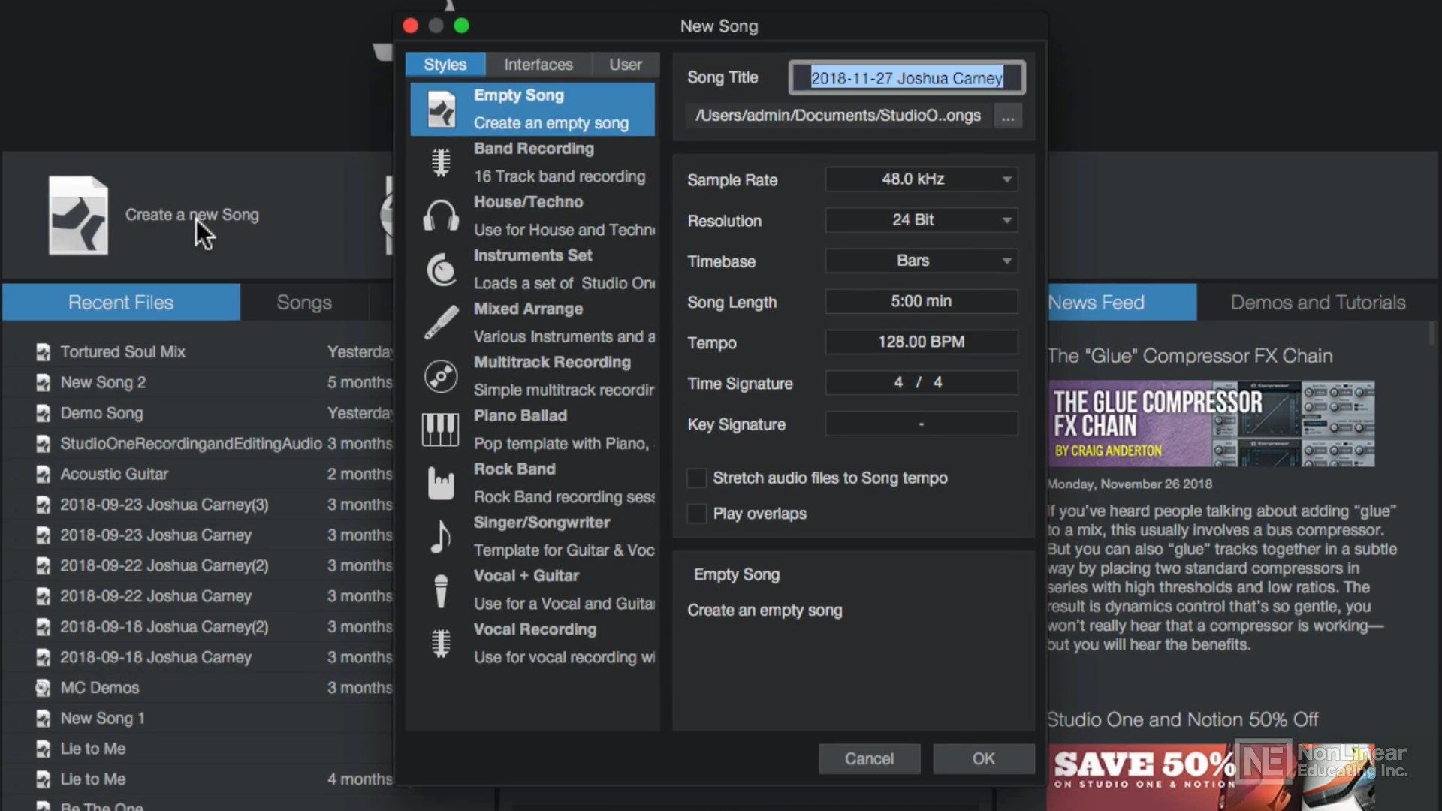Open the Recent Files tab

121,302
